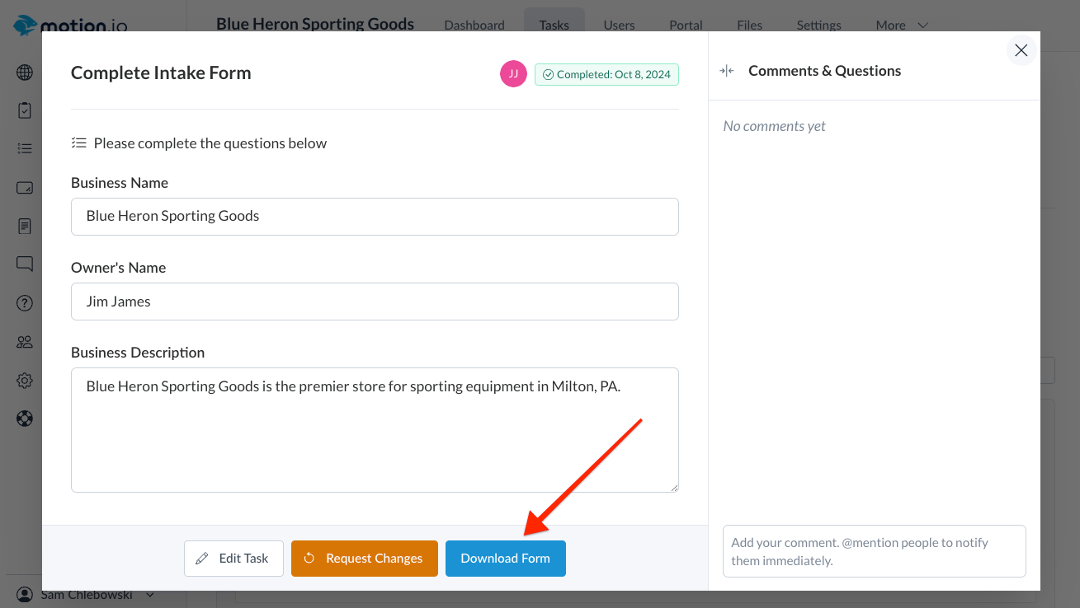Open the clipboard tasks sidebar icon
This screenshot has width=1080, height=608.
[25, 110]
